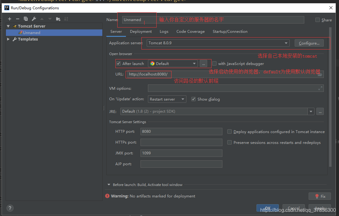The height and width of the screenshot is (216, 339).
Task: Sort configurations with the sort icon
Action: 66,19
